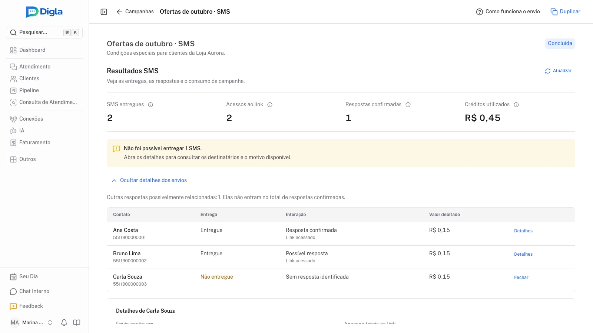Duplicate the campaign with Duplicar
This screenshot has width=593, height=333.
565,12
